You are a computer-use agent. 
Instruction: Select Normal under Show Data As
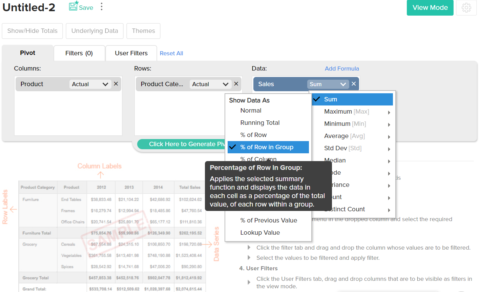point(251,111)
